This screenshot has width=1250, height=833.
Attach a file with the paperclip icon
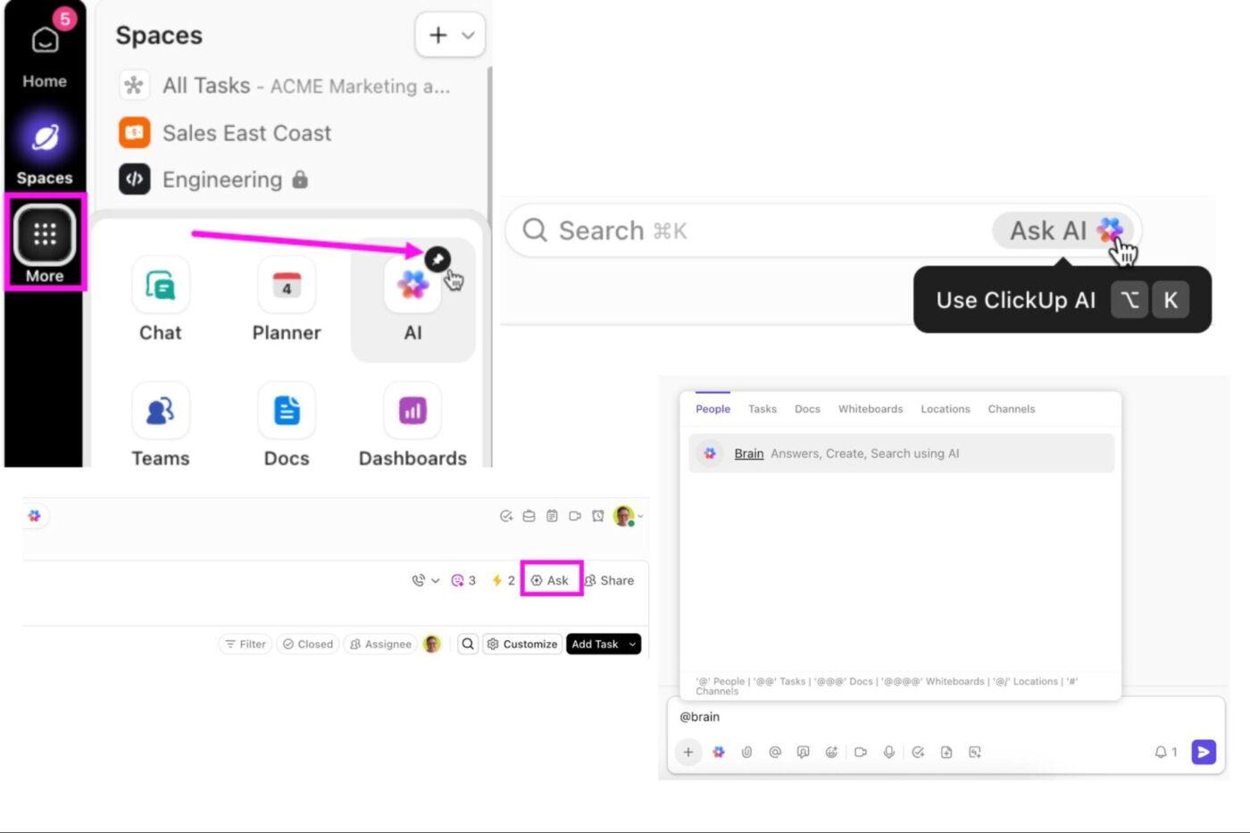click(746, 752)
